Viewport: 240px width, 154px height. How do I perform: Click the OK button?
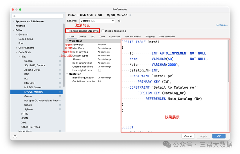pos(219,136)
